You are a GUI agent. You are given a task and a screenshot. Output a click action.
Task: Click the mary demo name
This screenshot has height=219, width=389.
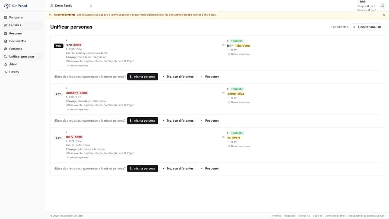(x=74, y=137)
